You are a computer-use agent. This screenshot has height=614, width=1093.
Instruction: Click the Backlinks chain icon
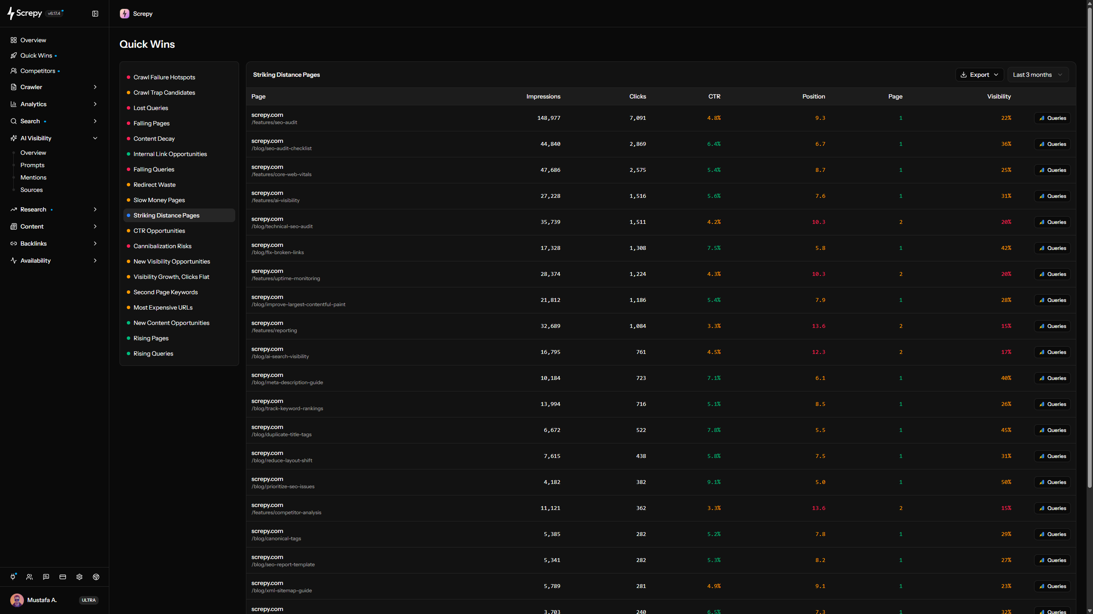(x=14, y=243)
